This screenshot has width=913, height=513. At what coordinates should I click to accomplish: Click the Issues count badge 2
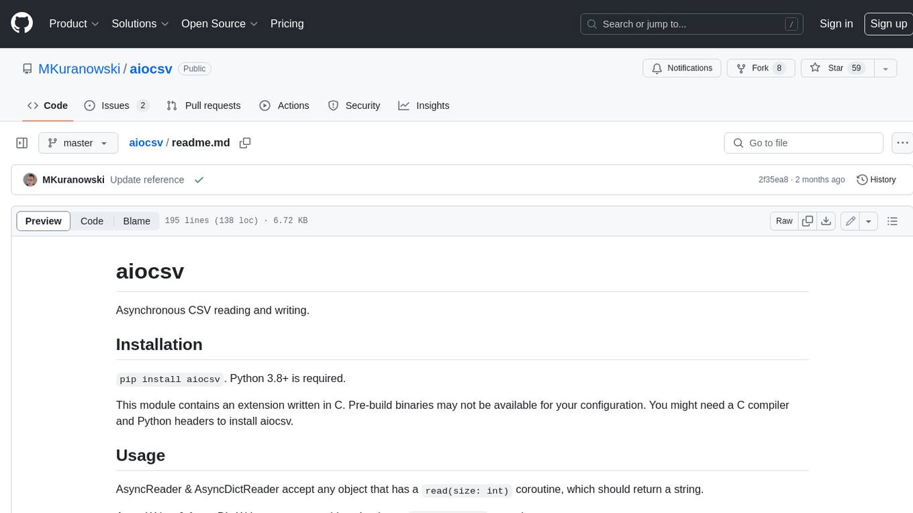click(142, 105)
